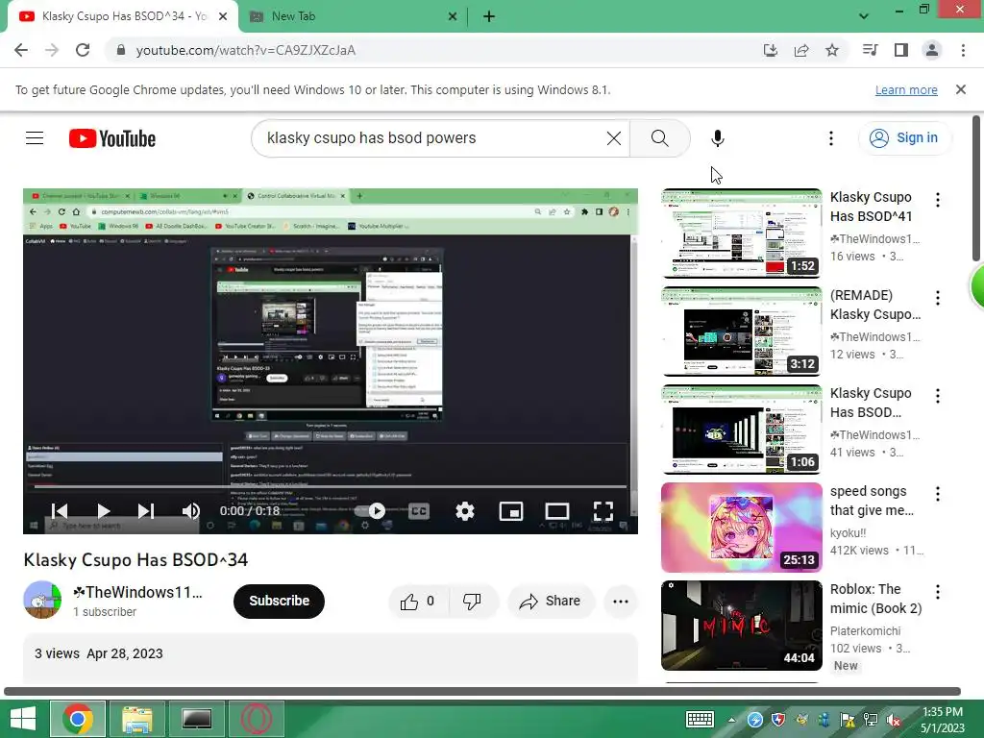Open the Chrome profile avatar
Image resolution: width=984 pixels, height=738 pixels.
pyautogui.click(x=932, y=50)
